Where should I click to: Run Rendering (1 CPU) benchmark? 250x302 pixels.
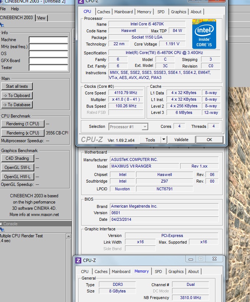click(23, 124)
